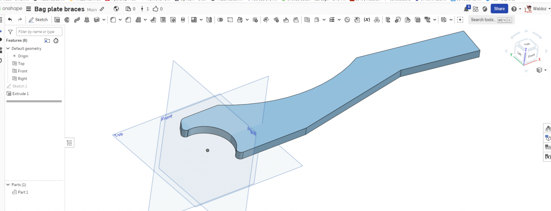Click the Revolve tool icon
Viewport: 551px width, 211px height.
tap(67, 20)
